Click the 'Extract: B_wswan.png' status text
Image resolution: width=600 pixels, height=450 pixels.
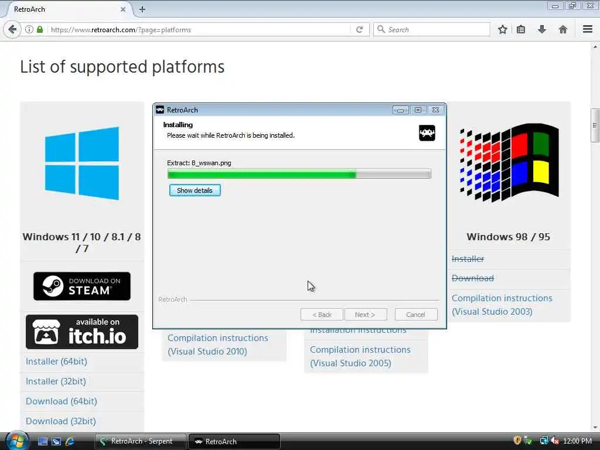click(199, 163)
